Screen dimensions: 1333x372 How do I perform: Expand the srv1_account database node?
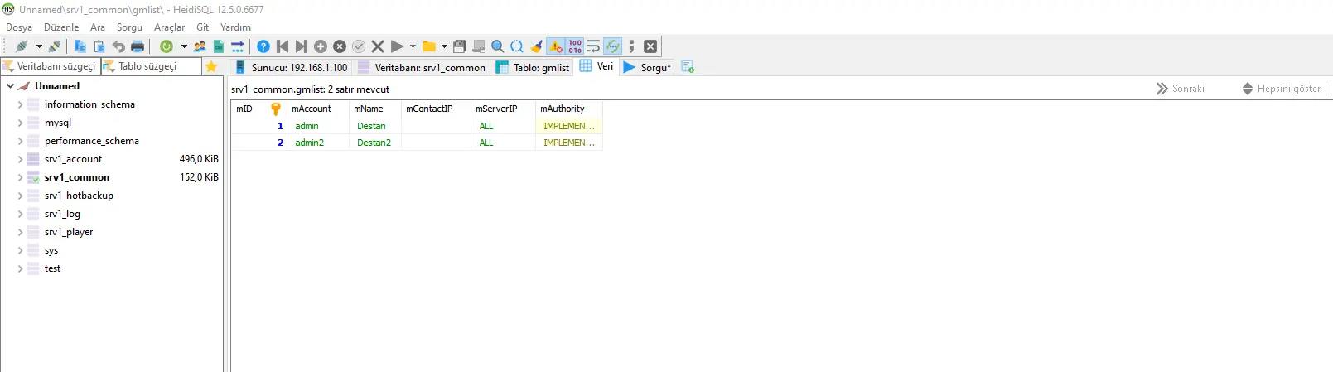(x=20, y=159)
